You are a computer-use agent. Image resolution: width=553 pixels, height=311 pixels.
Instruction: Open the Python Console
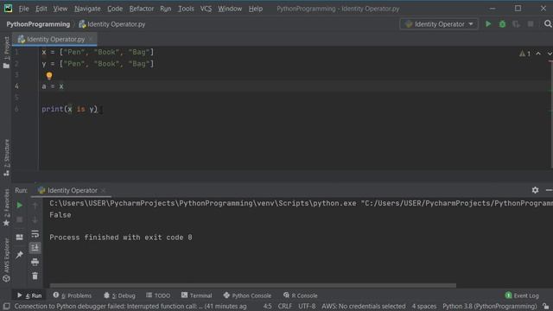247,295
